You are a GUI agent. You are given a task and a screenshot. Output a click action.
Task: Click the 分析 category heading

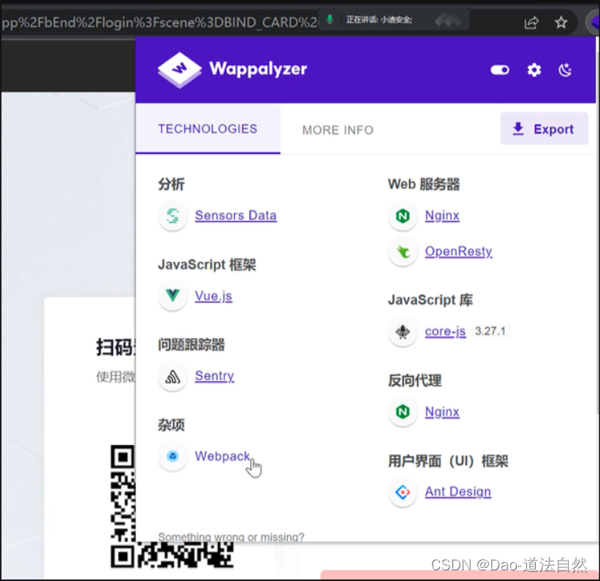[172, 184]
